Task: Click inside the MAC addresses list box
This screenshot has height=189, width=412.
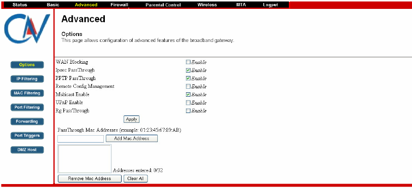Action: [x=85, y=158]
